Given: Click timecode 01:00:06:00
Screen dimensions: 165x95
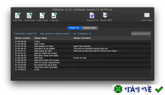Looking at the screenshot, I should pos(21,42).
